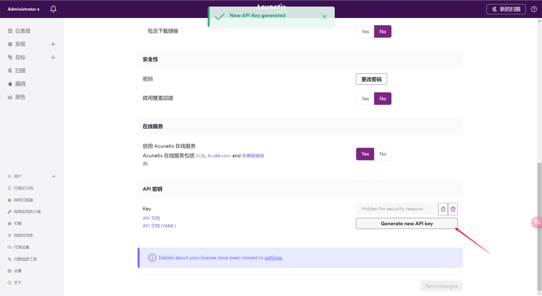Enable 啟用雙重認證 by choosing Yes
The image size is (542, 296).
[x=365, y=99]
